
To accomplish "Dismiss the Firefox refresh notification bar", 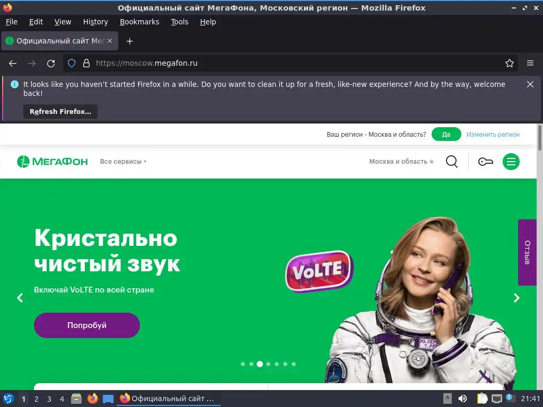I will click(530, 84).
